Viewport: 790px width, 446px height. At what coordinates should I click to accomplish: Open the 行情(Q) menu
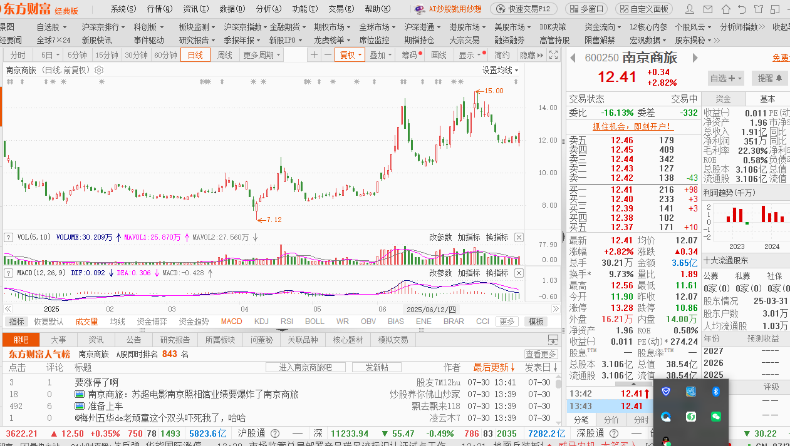point(160,9)
